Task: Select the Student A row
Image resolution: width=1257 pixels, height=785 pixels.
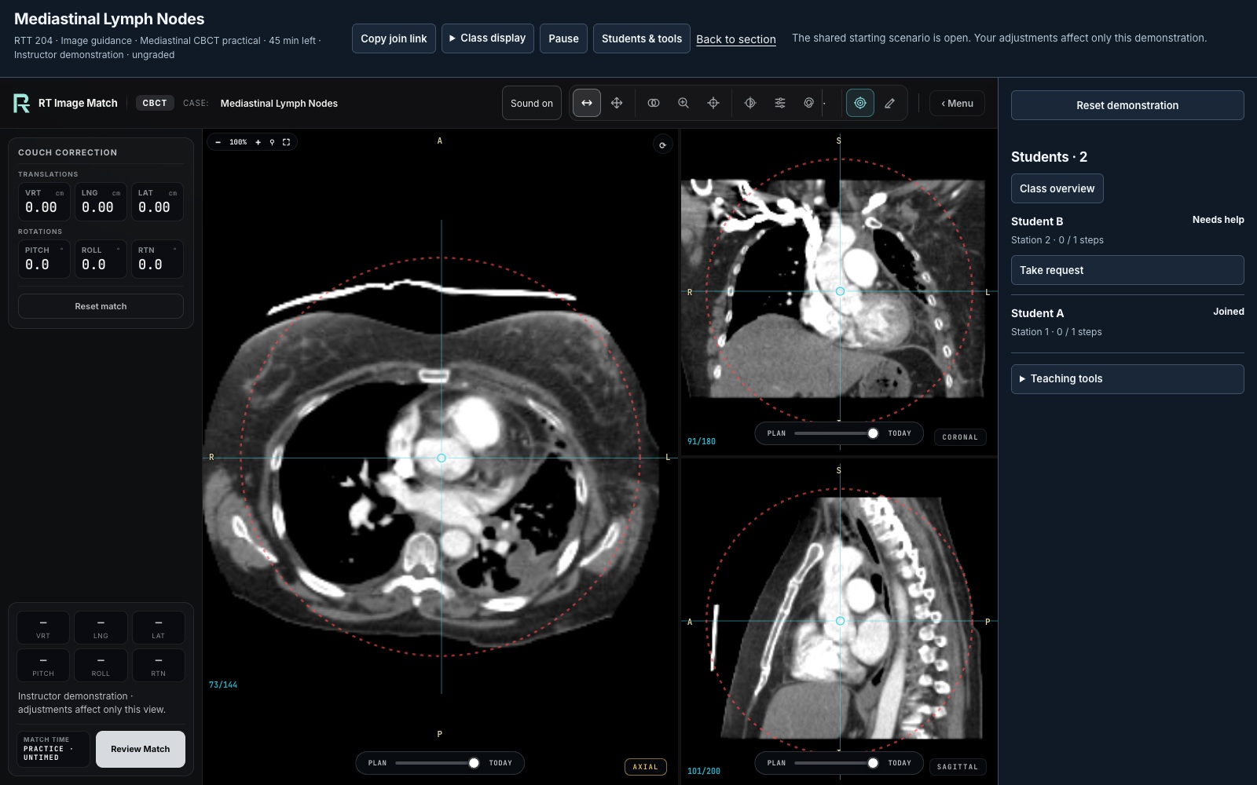Action: pos(1127,322)
